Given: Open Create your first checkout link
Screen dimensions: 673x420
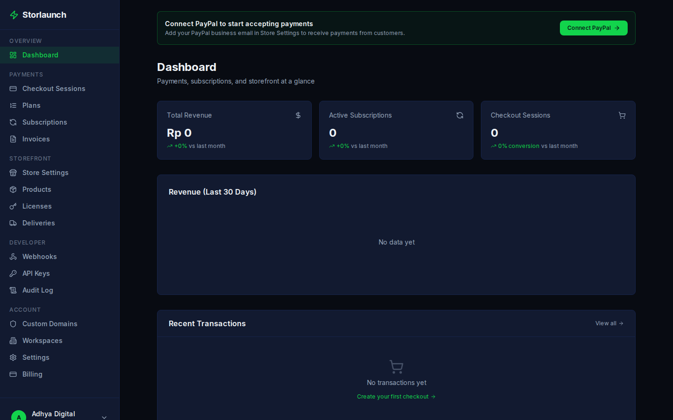Looking at the screenshot, I should (396, 396).
